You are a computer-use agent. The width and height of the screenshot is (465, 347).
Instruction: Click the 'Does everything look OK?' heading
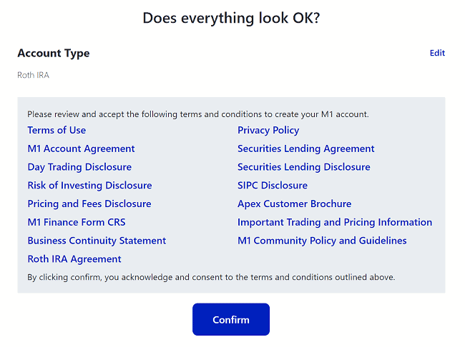tap(231, 18)
